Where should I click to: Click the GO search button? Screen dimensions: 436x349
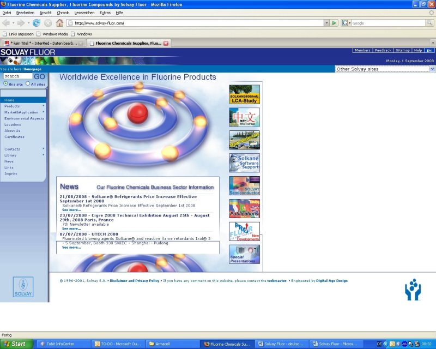click(x=39, y=76)
